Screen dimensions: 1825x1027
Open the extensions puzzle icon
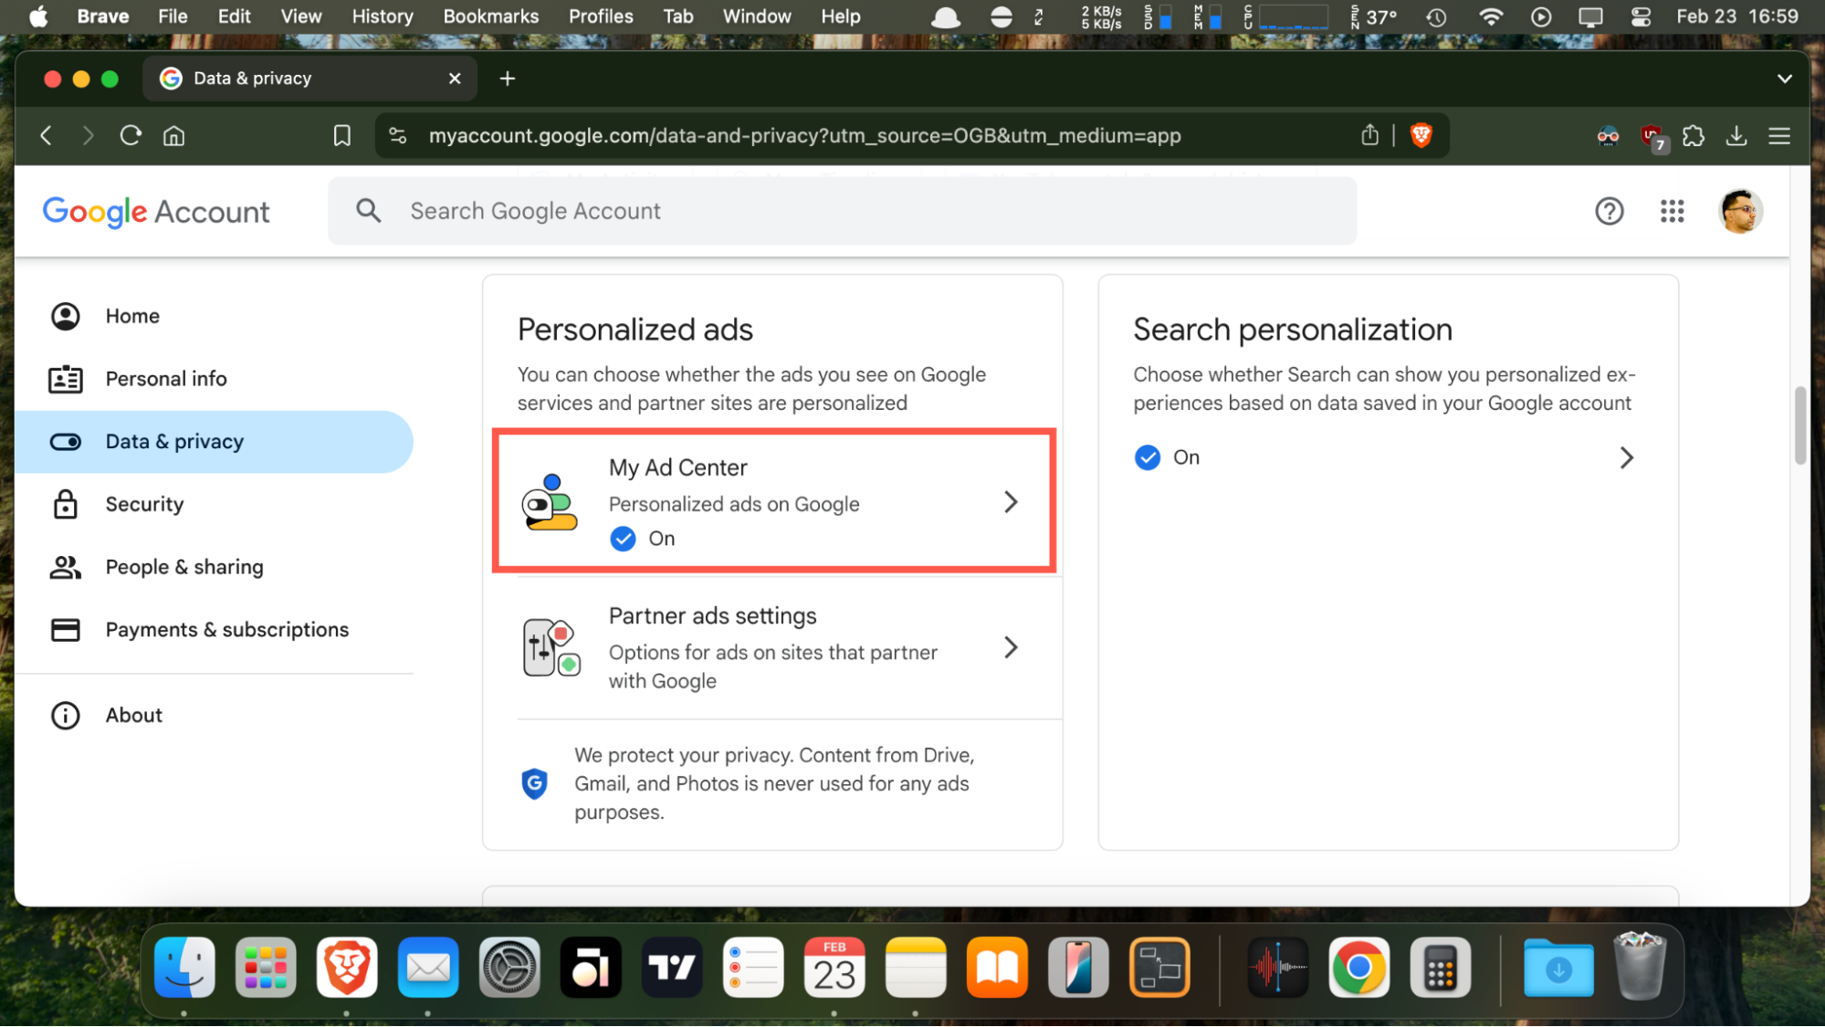point(1693,136)
